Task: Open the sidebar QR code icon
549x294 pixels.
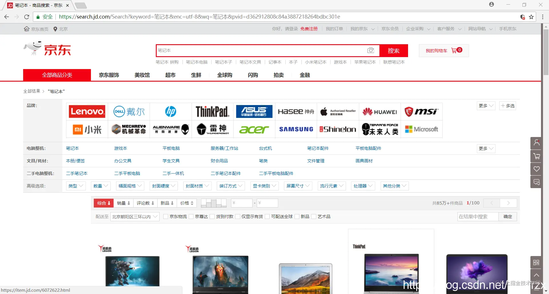Action: (536, 262)
